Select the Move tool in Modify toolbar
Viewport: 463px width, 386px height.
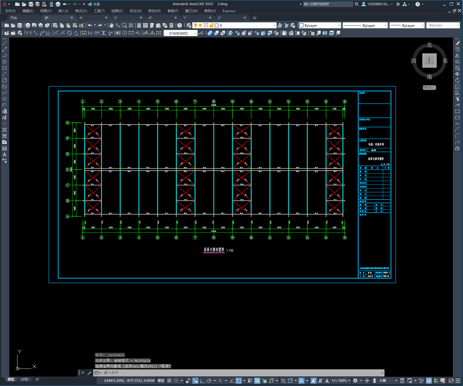coord(457,74)
